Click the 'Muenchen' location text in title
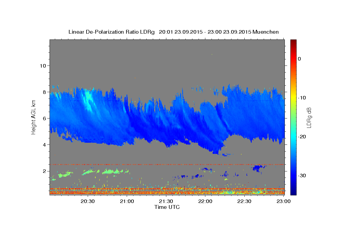 pos(266,32)
